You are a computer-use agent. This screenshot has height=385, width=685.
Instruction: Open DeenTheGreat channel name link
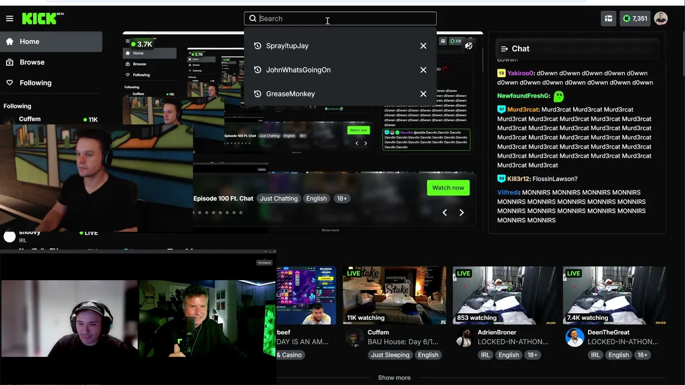point(608,333)
